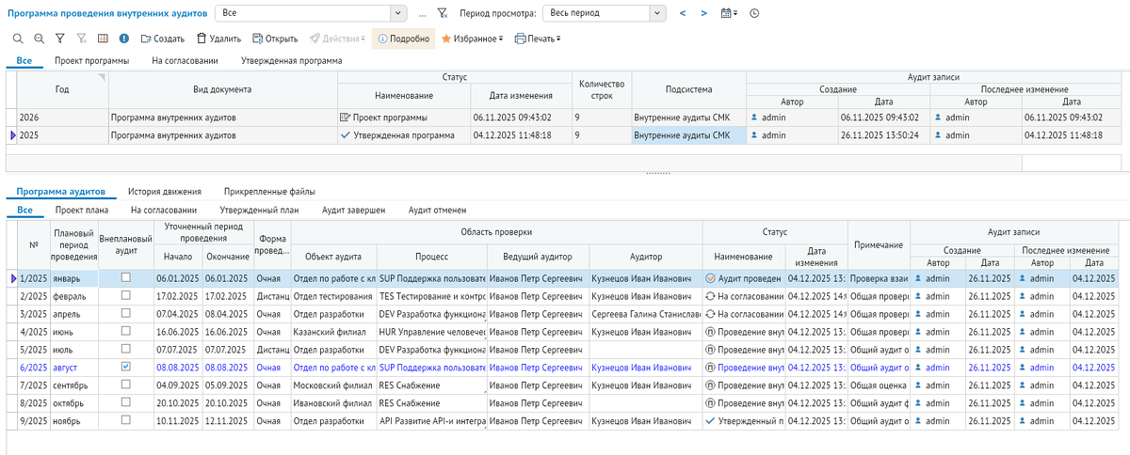Expand the "Печать" dropdown menu
This screenshot has height=455, width=1130.
pos(537,39)
